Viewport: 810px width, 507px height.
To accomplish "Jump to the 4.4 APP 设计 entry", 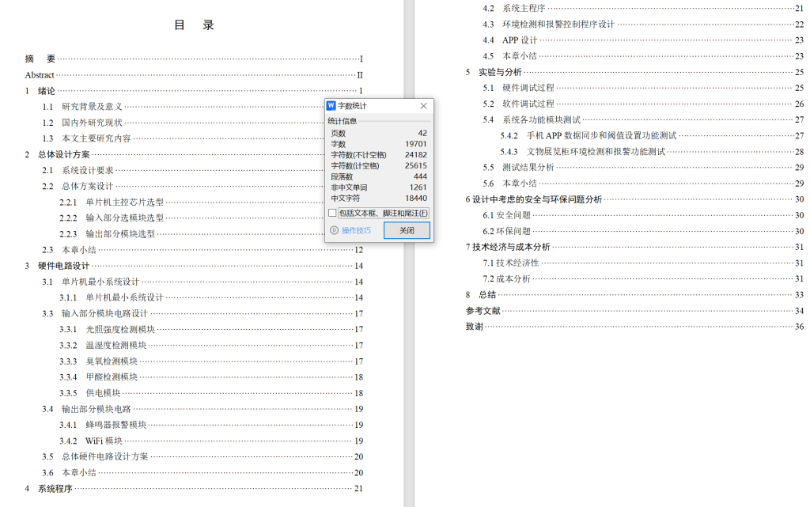I will pyautogui.click(x=520, y=40).
